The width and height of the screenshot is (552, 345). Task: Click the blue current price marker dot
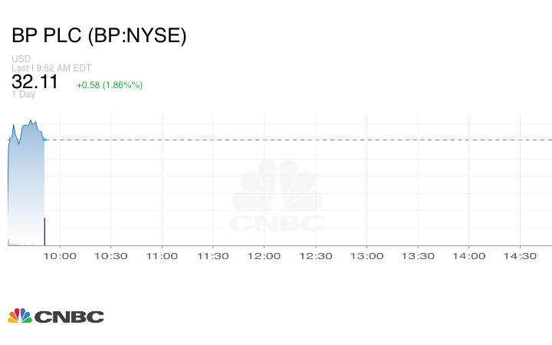click(45, 140)
